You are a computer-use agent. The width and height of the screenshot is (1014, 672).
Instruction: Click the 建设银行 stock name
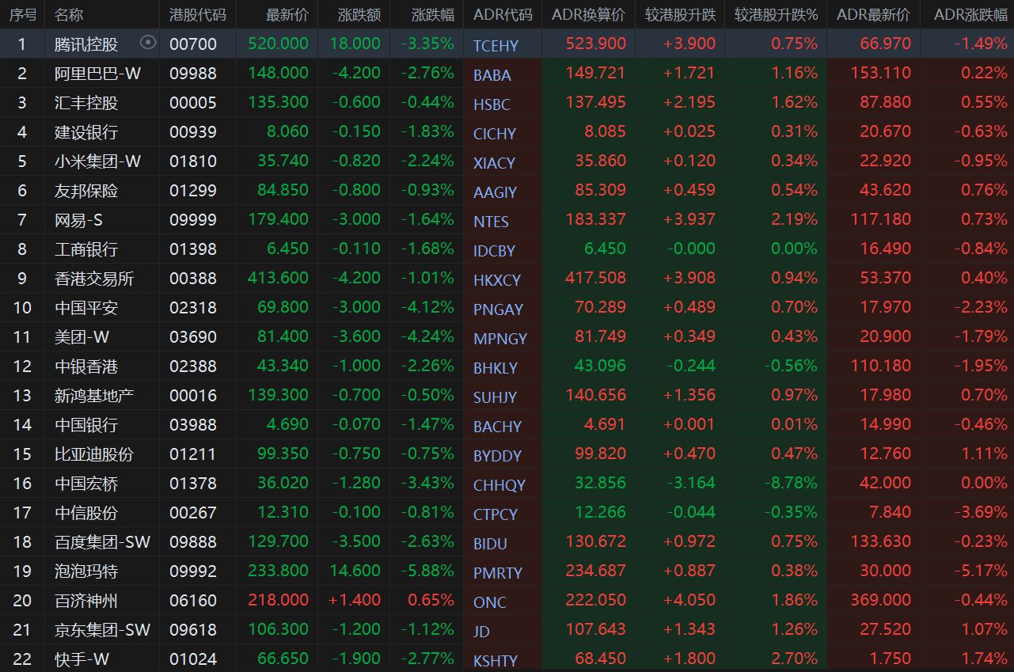click(86, 132)
